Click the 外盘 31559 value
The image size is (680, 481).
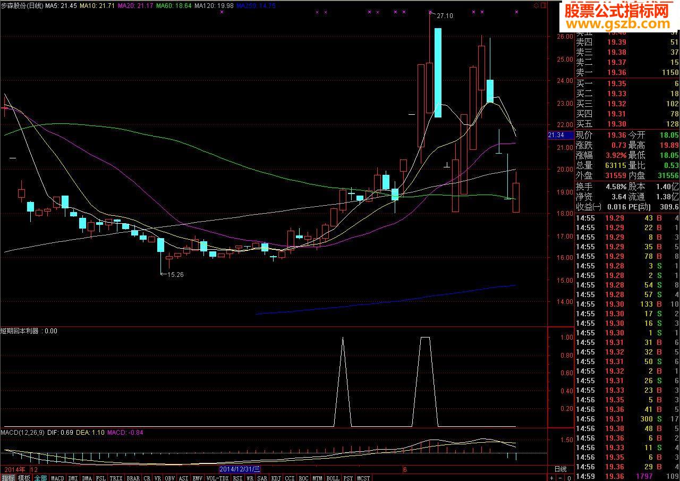point(615,175)
